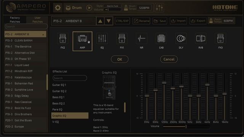Select patch P15-2 AMBIENT B
The width and height of the screenshot is (244, 137).
click(26, 34)
